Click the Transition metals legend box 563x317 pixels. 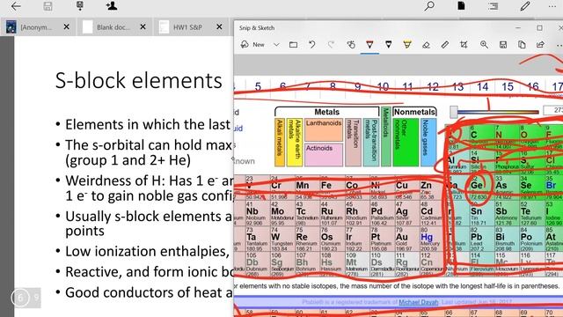click(353, 143)
